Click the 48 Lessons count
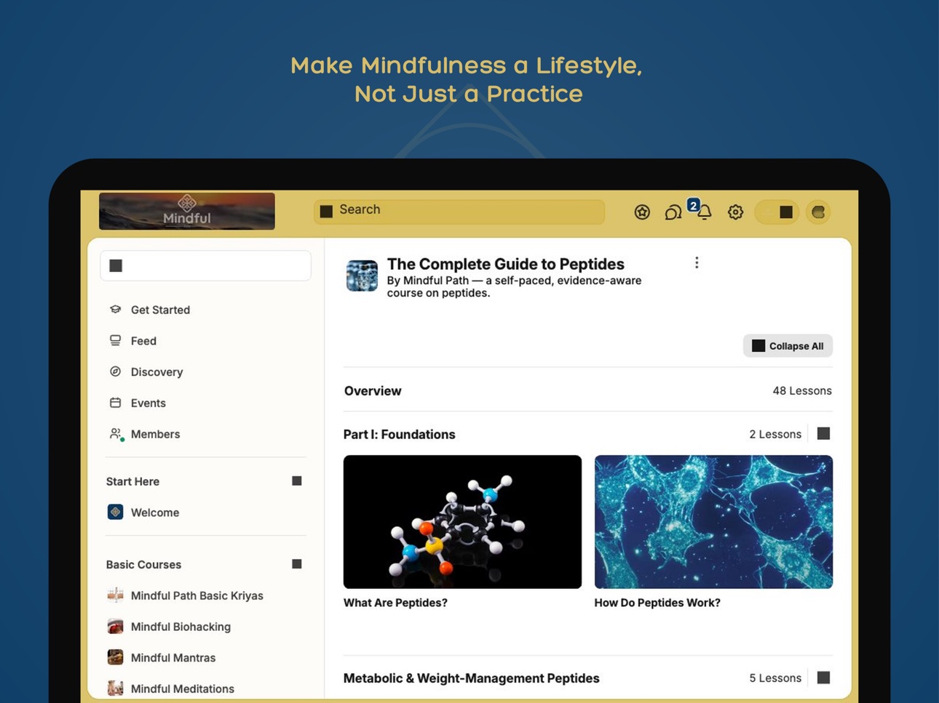This screenshot has width=939, height=703. click(802, 391)
